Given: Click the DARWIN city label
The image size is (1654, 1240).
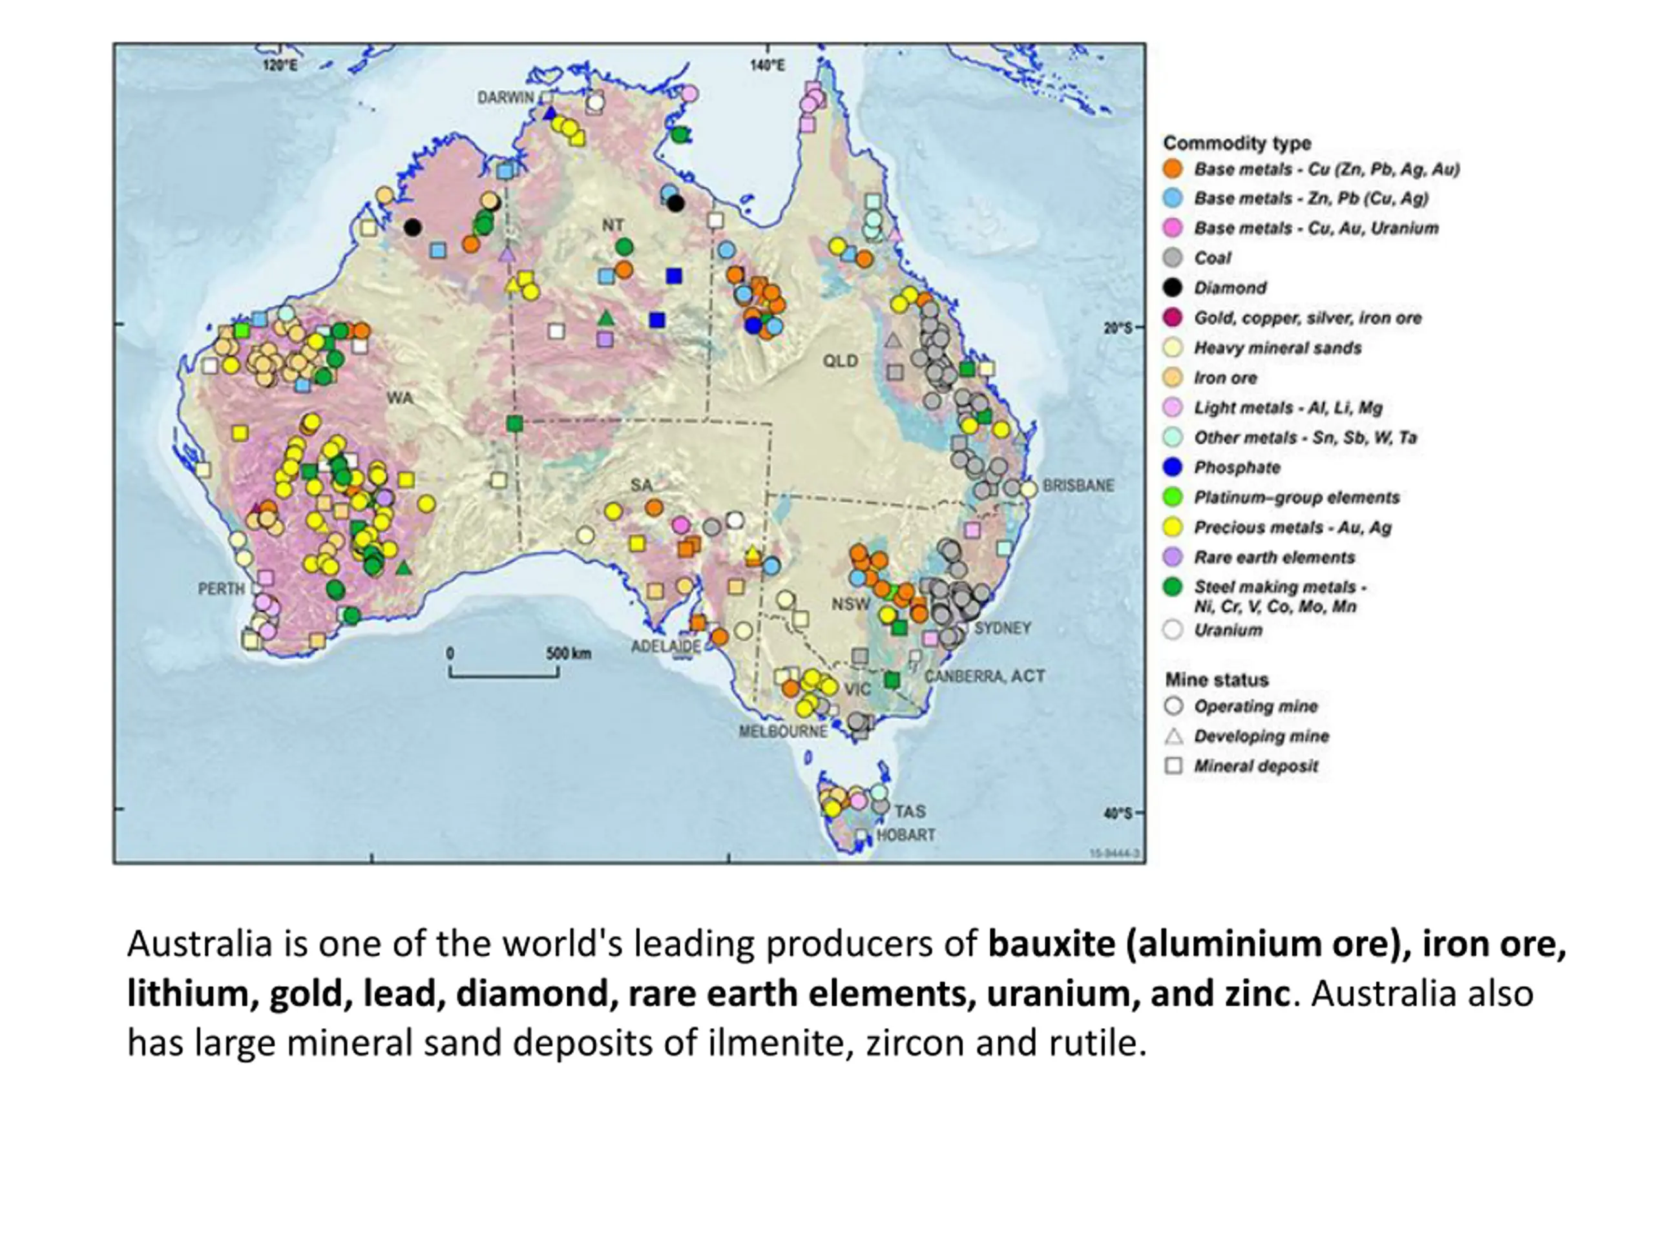Looking at the screenshot, I should pyautogui.click(x=505, y=98).
